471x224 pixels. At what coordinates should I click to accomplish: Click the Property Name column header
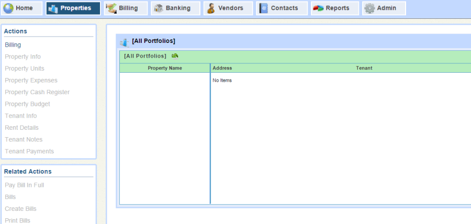click(165, 68)
